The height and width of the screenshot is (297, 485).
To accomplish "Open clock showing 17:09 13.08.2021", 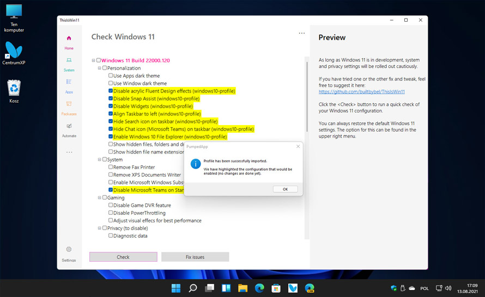I will click(x=468, y=288).
